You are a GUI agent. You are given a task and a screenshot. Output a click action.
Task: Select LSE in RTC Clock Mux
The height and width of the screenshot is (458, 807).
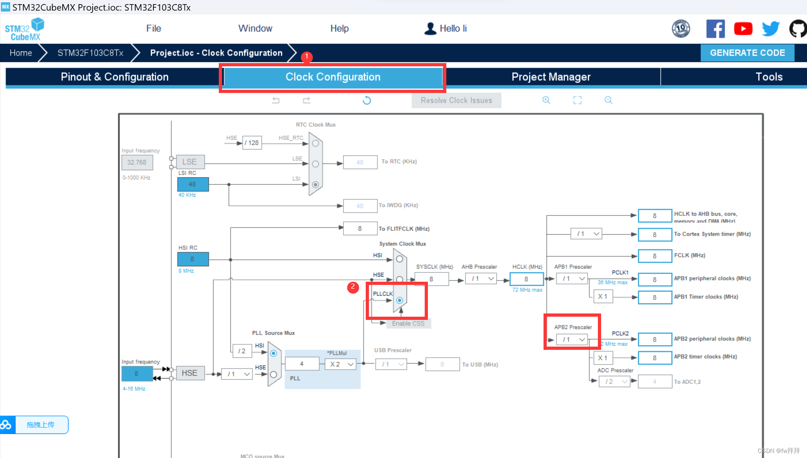click(316, 164)
